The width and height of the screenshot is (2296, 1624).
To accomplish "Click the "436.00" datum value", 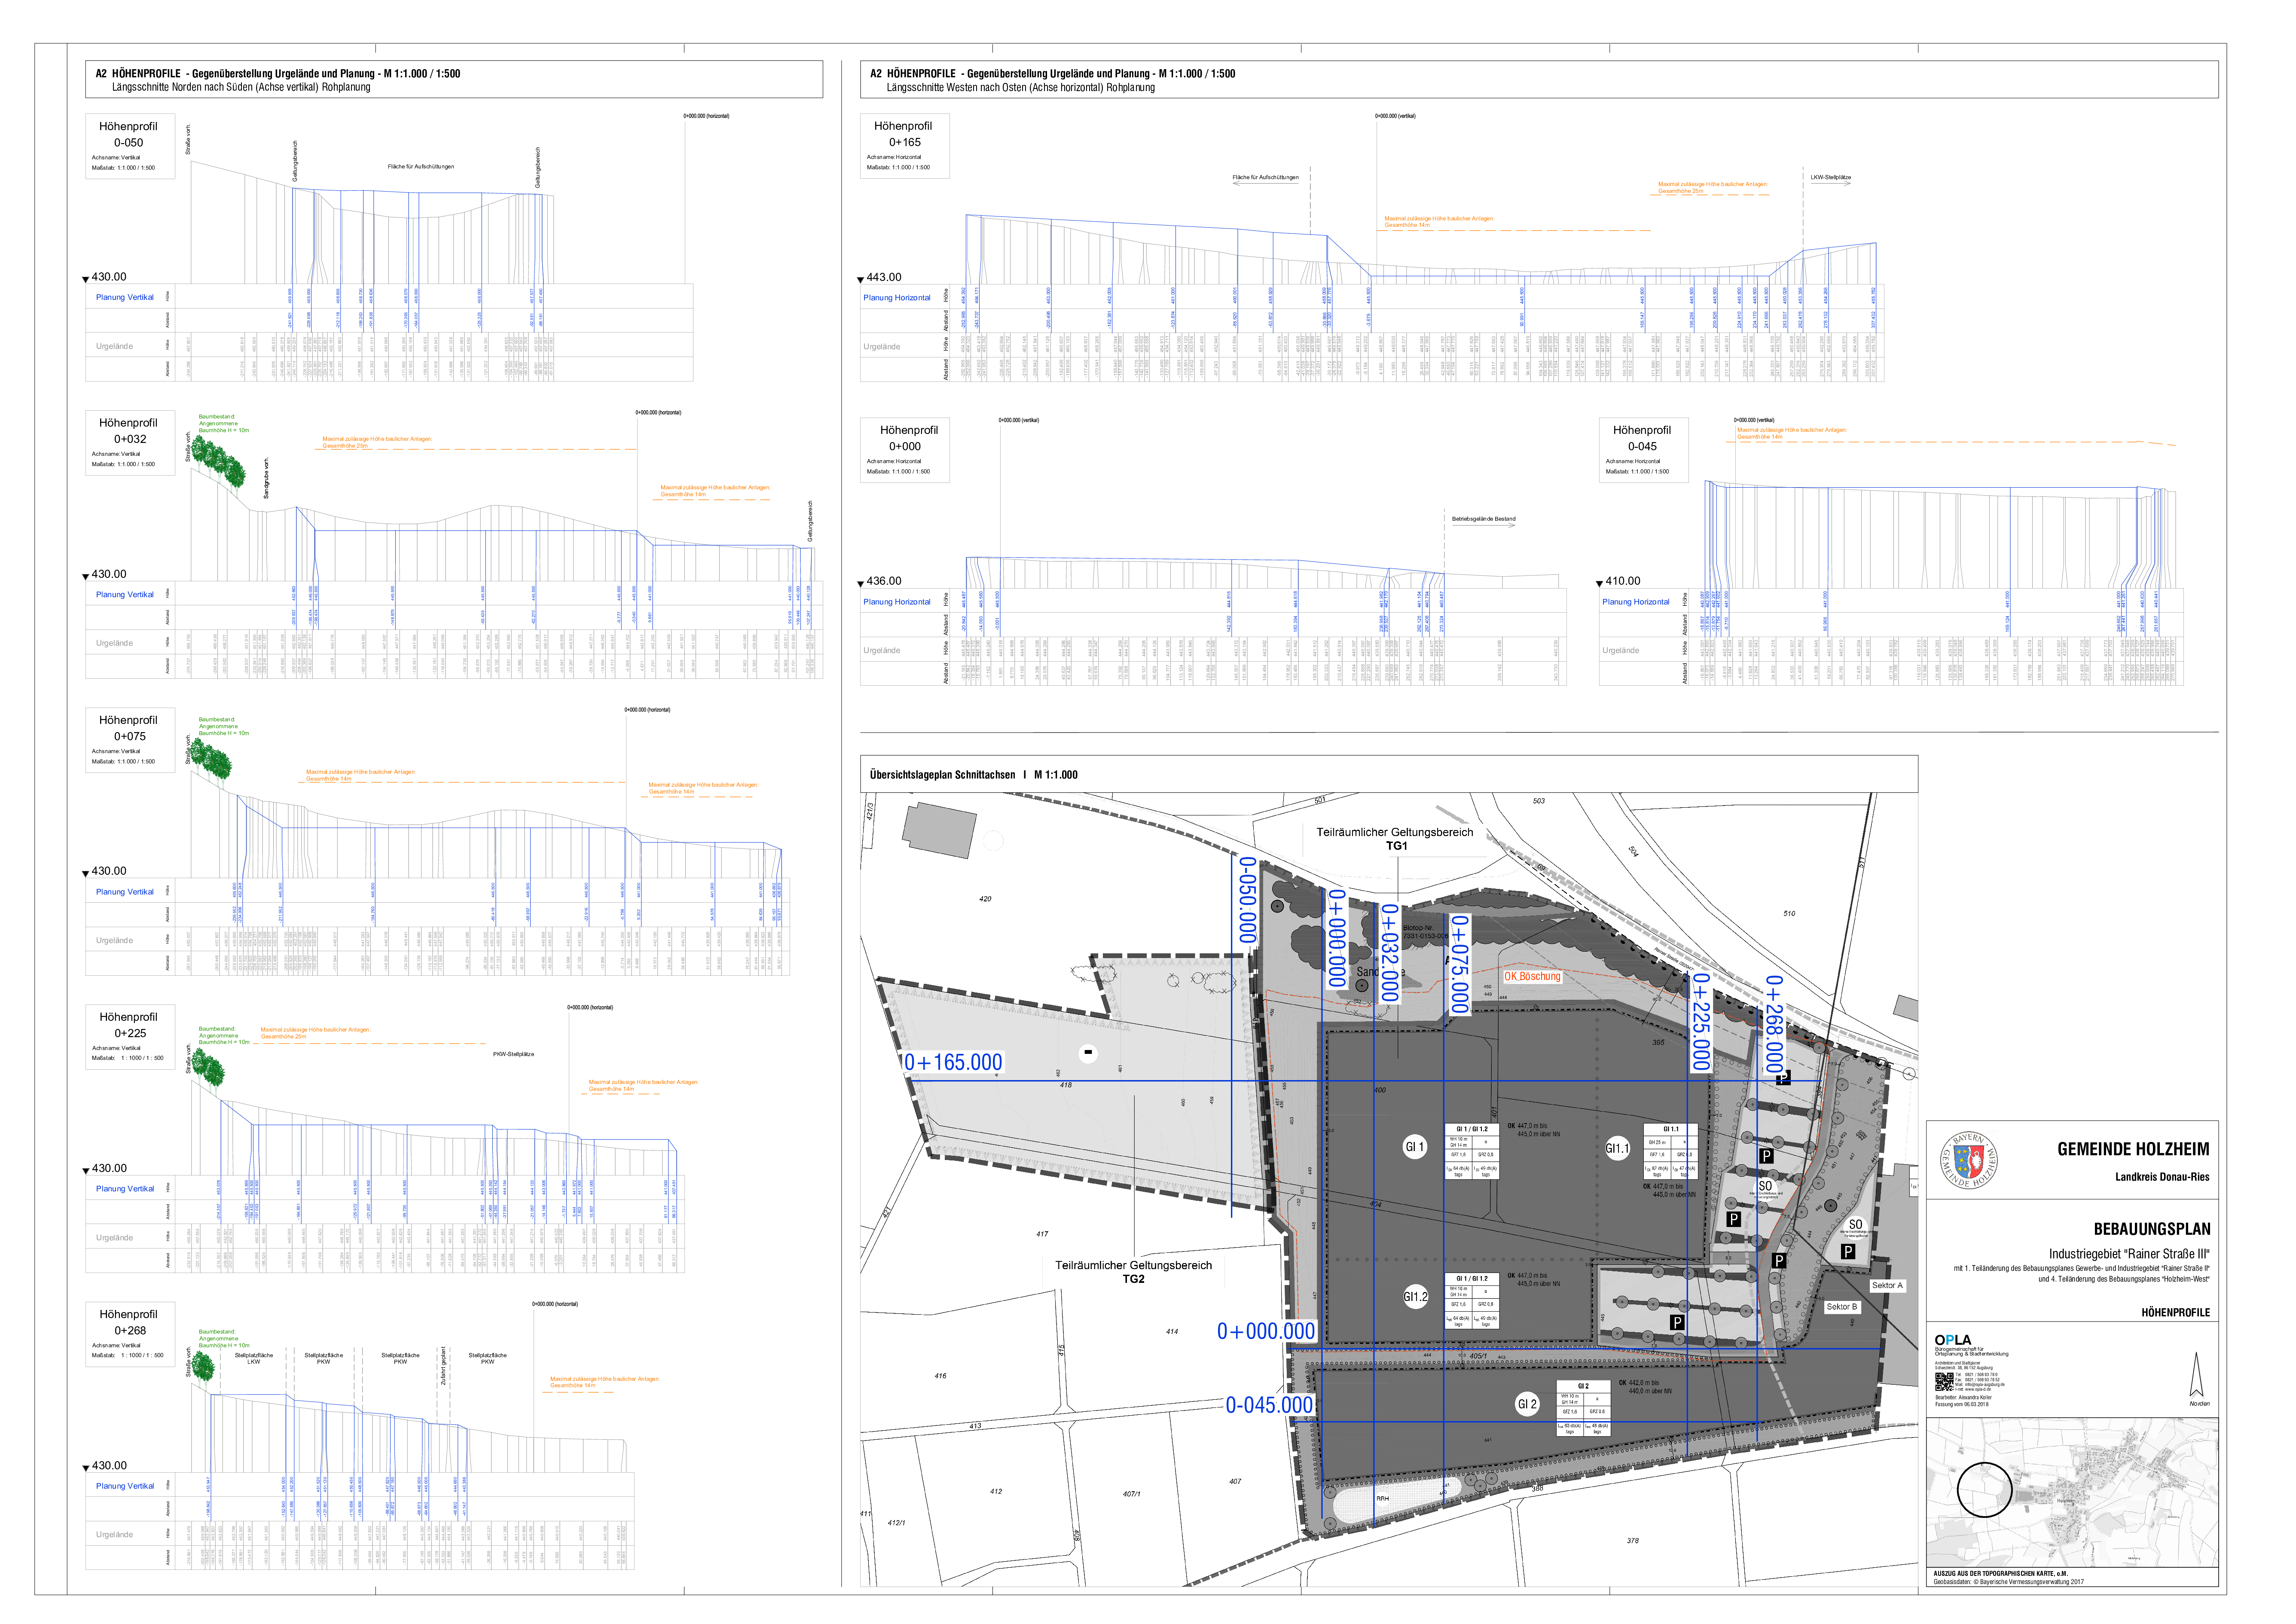I will pos(884,581).
